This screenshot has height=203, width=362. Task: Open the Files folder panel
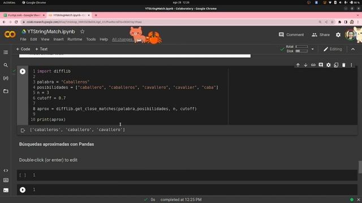6,91
